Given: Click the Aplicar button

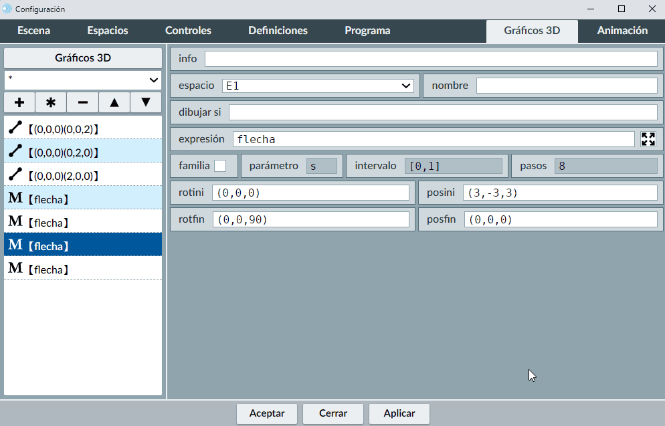Looking at the screenshot, I should click(399, 413).
